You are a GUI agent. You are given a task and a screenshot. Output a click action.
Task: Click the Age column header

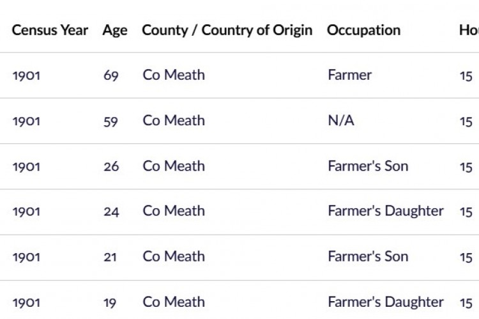pos(114,30)
